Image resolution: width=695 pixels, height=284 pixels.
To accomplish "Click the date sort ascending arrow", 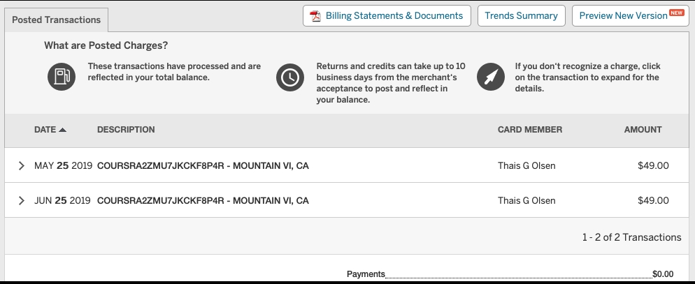I will 63,130.
